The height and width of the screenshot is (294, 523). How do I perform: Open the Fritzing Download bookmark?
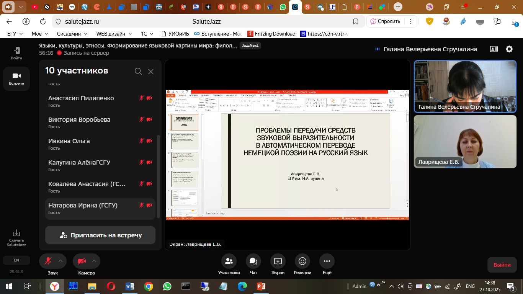coord(271,34)
